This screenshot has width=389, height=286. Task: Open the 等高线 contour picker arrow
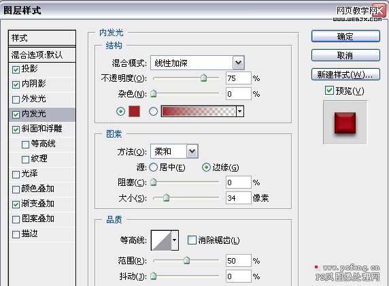pyautogui.click(x=175, y=240)
